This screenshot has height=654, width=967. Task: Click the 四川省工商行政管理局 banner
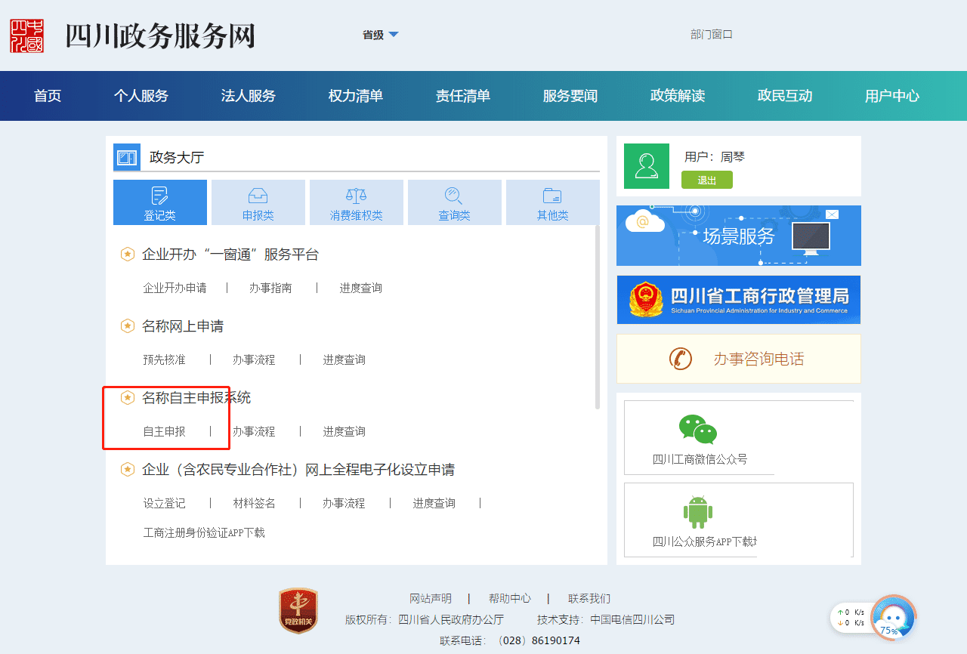pos(738,300)
